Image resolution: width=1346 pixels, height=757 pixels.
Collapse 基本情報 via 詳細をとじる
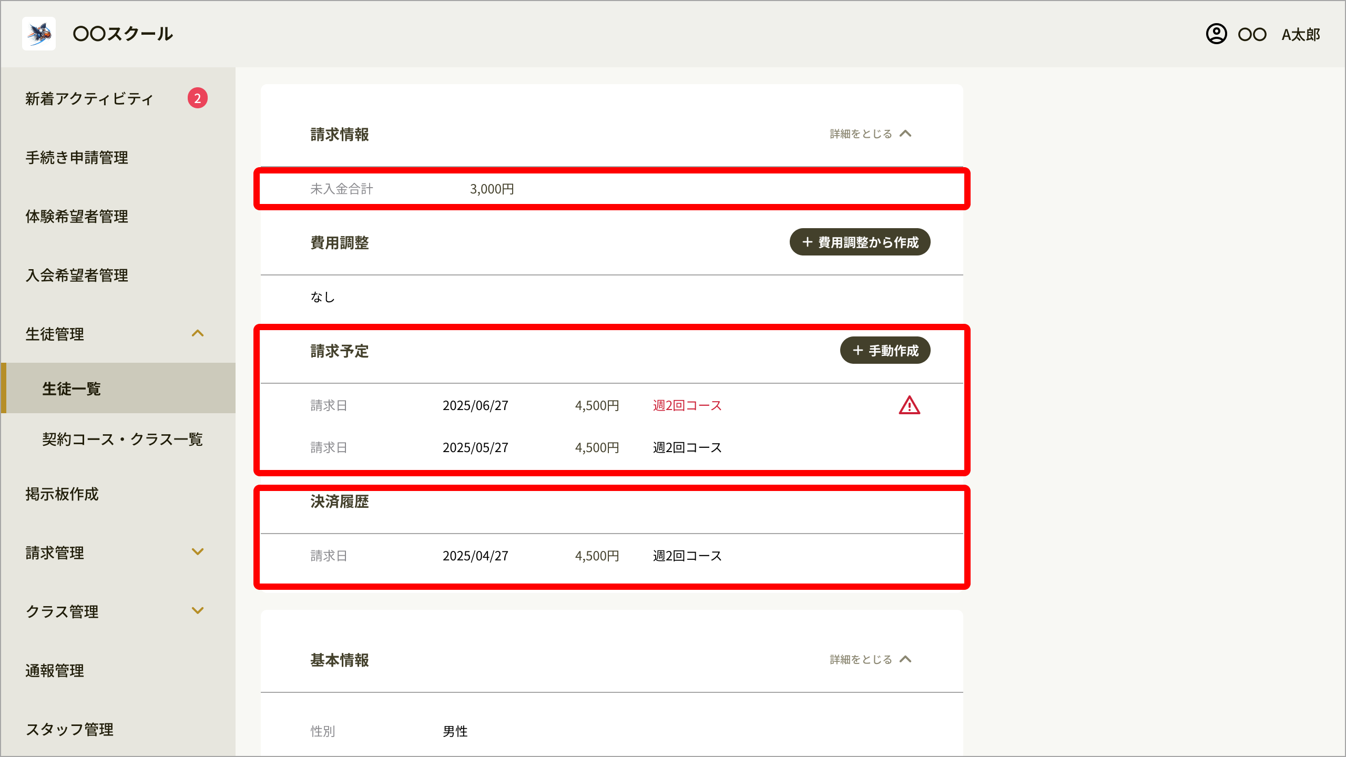[871, 660]
